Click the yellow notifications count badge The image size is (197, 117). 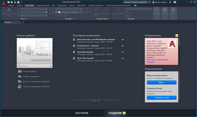pyautogui.click(x=177, y=36)
